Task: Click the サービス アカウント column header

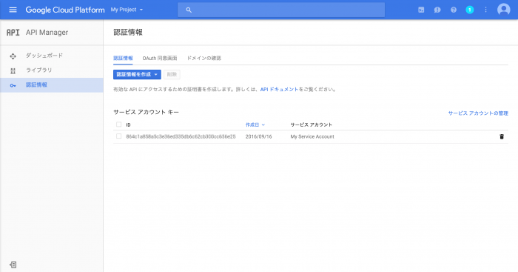Action: [x=312, y=125]
